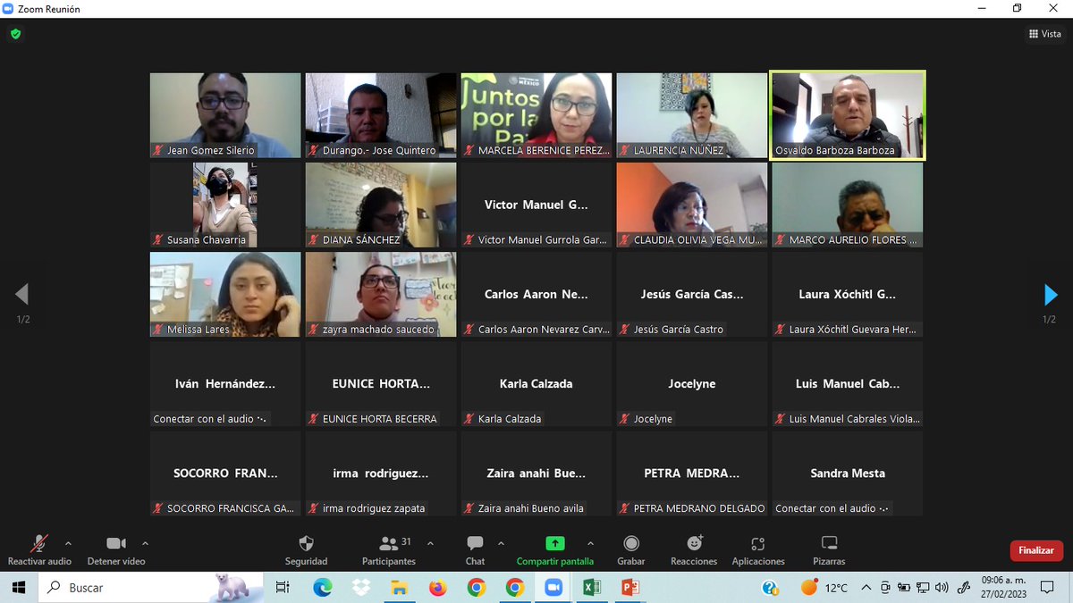Click the Karla Calzada participant tile
Viewport: 1073px width, 603px height.
pyautogui.click(x=536, y=383)
